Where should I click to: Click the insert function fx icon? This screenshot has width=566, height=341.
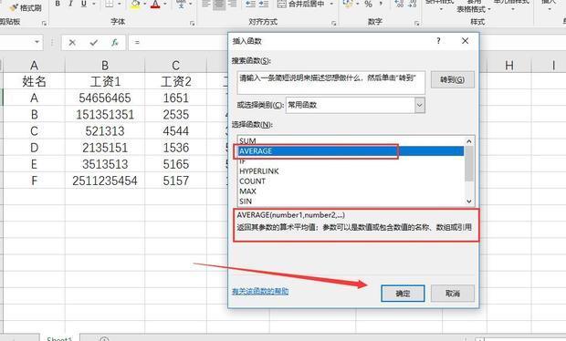point(115,43)
